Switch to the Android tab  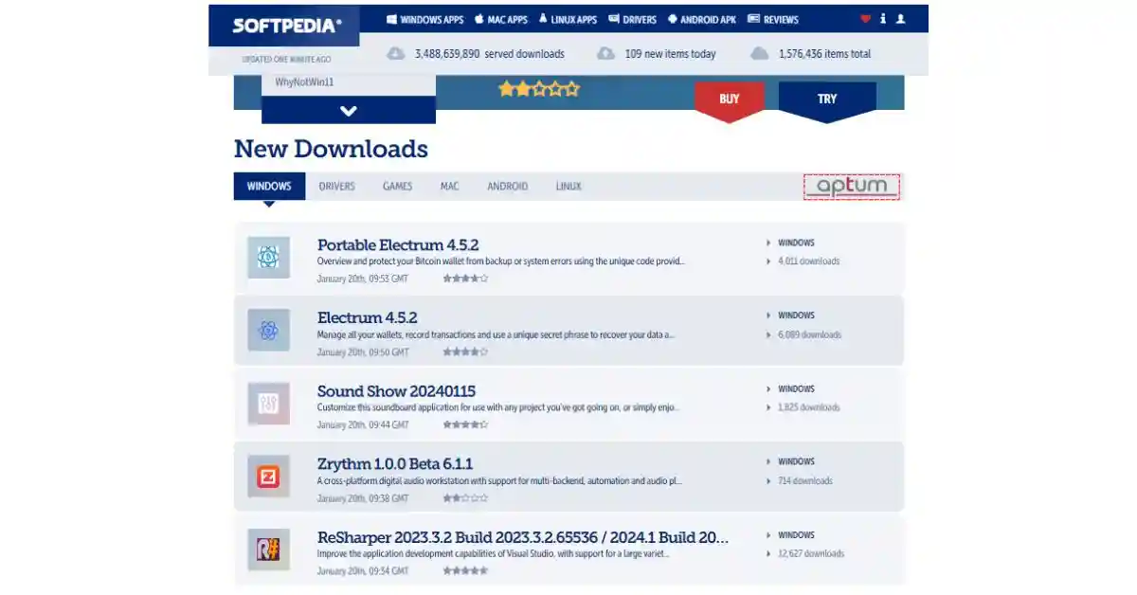[507, 187]
